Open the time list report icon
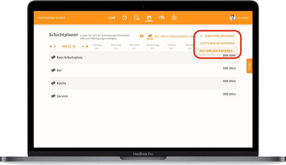The width and height of the screenshot is (286, 165). click(137, 17)
